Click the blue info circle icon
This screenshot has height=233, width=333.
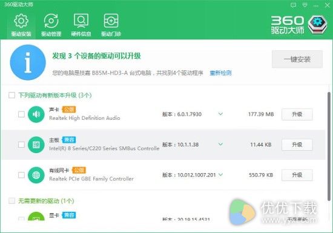pyautogui.click(x=28, y=62)
